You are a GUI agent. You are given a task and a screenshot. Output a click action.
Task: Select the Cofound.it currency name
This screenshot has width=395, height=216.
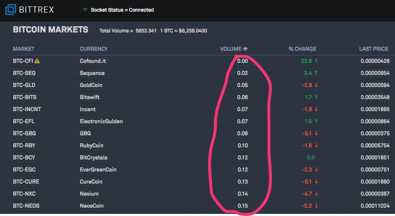coord(93,61)
